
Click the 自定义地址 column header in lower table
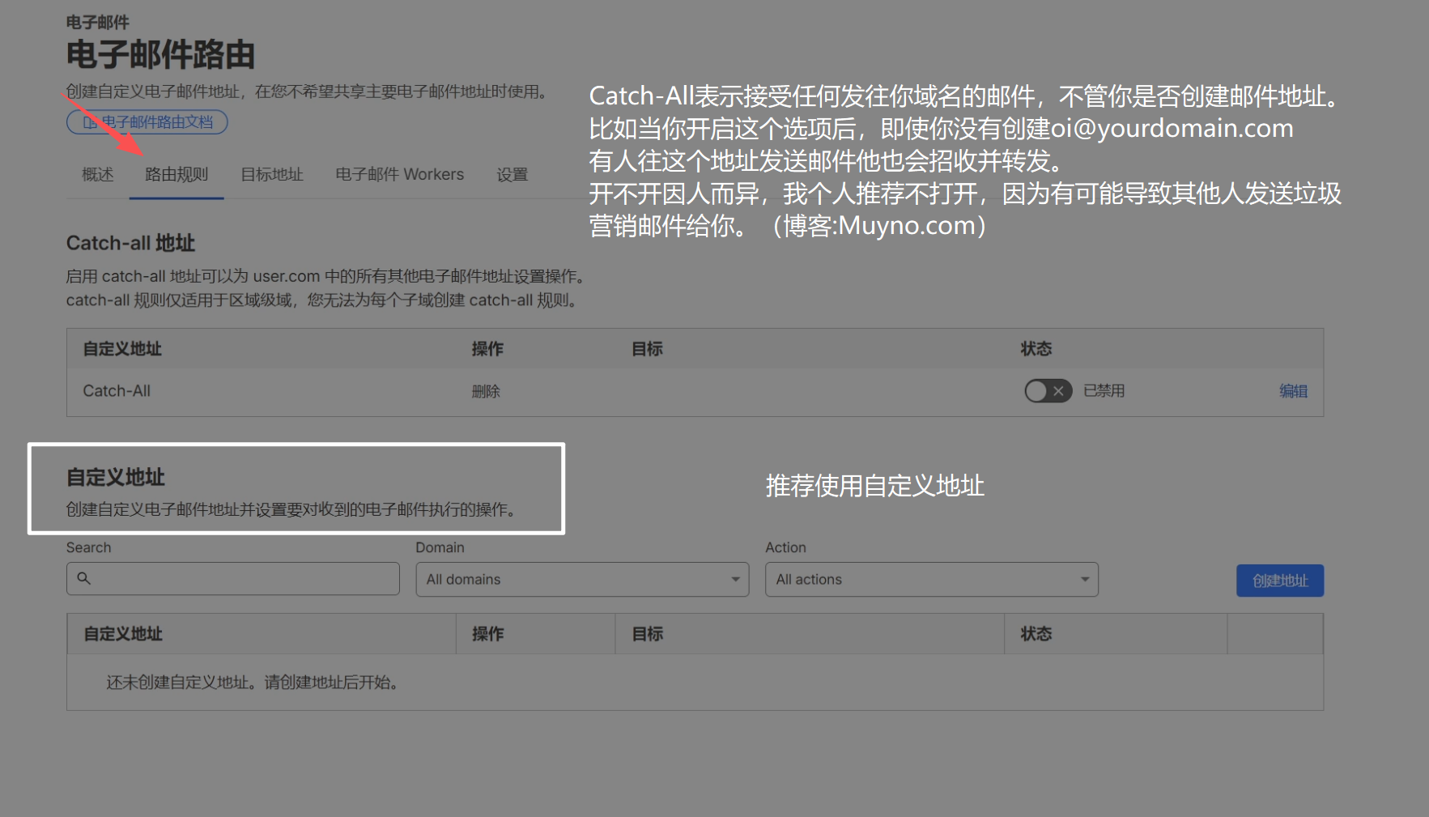point(123,634)
